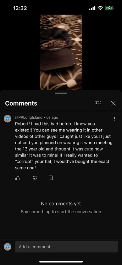The image size is (122, 265).
Task: Open the three-dot comment options menu
Action: point(114,119)
